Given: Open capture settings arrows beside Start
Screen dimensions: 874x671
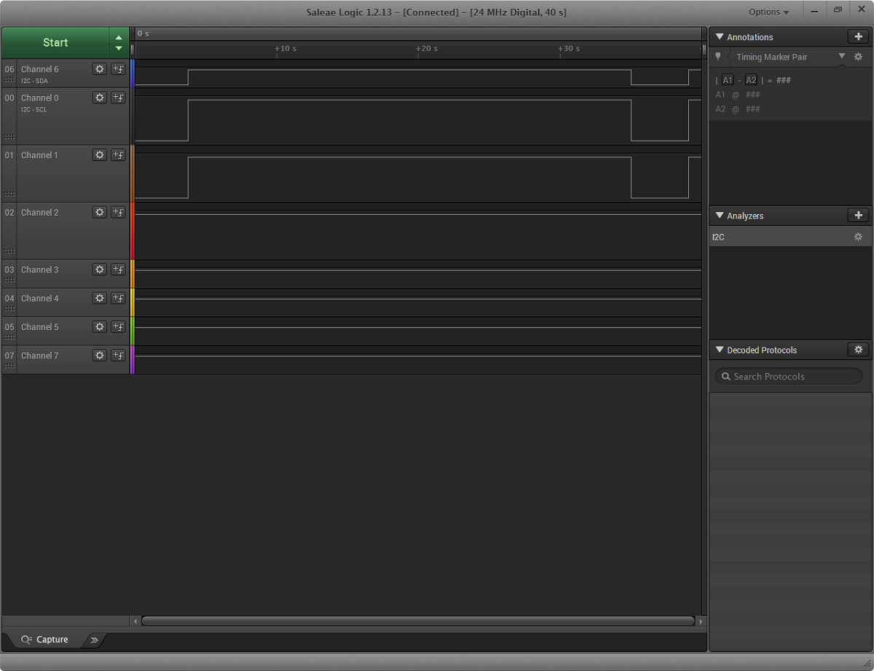Looking at the screenshot, I should tap(119, 43).
